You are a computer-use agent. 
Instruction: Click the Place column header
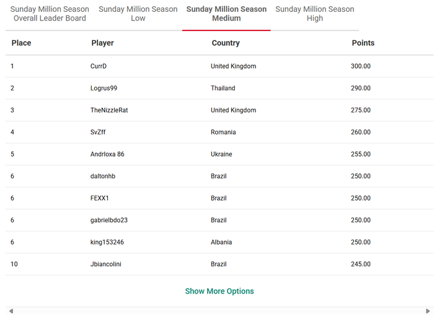click(21, 43)
